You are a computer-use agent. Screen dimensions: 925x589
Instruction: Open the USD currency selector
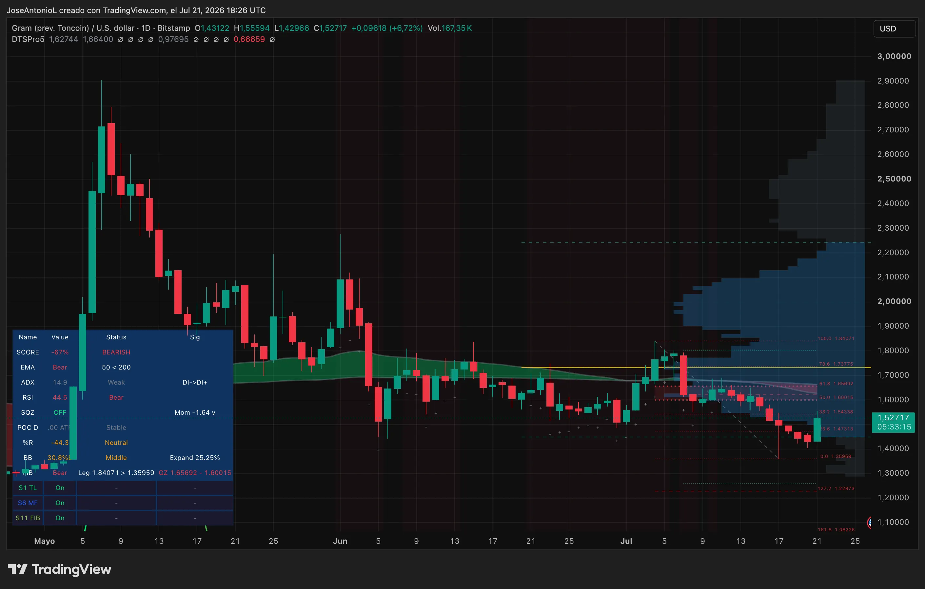click(x=894, y=28)
